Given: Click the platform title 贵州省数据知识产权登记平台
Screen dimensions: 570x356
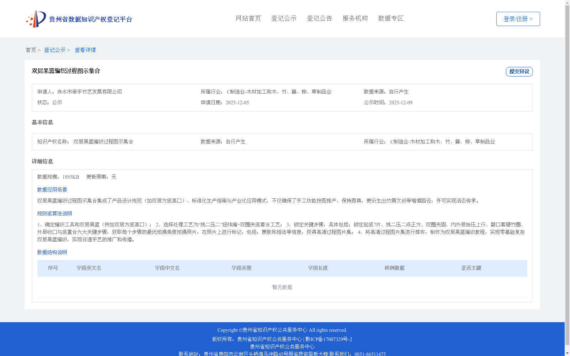Looking at the screenshot, I should [90, 19].
